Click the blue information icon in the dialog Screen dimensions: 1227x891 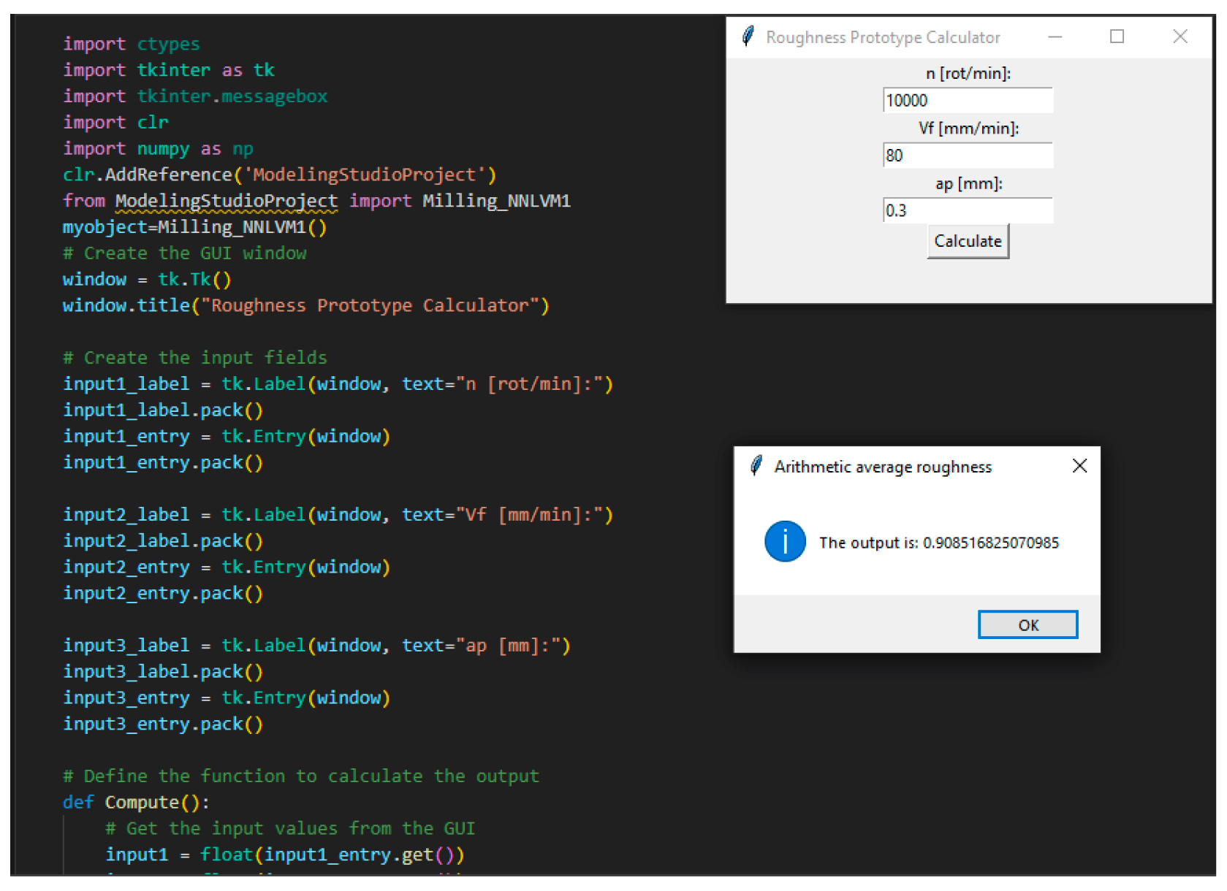coord(785,542)
